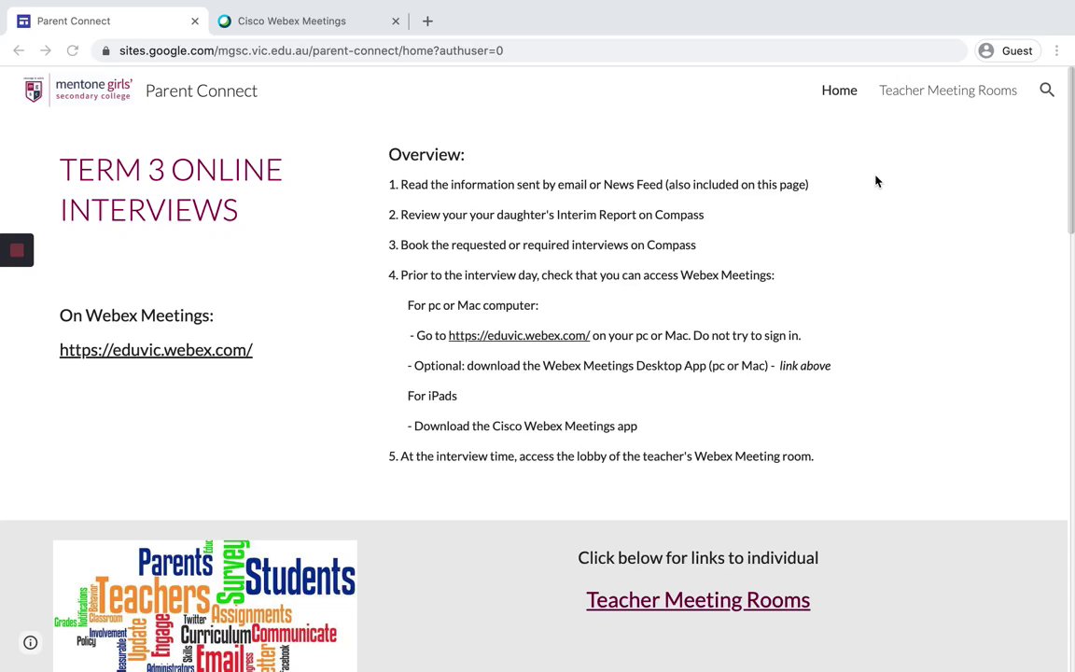Close the Cisco Webex Meetings tab
The height and width of the screenshot is (672, 1075).
coord(396,21)
